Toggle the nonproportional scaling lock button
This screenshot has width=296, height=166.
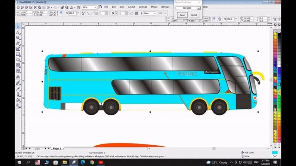click(61, 12)
